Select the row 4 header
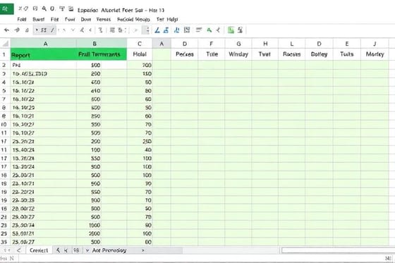 pyautogui.click(x=4, y=82)
